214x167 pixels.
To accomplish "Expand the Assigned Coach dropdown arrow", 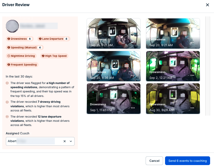I will click(x=71, y=141).
